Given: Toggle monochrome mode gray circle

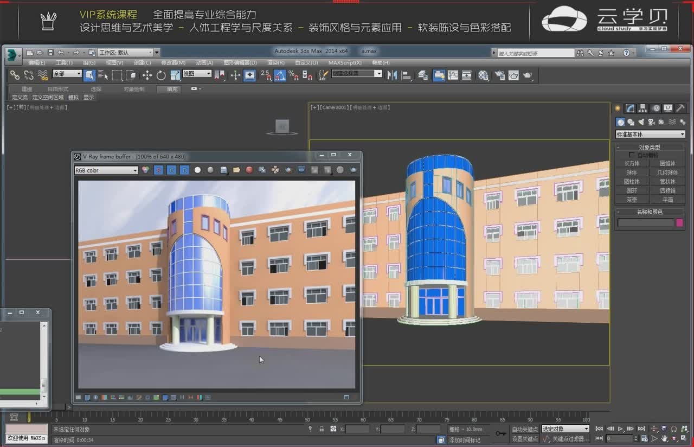Looking at the screenshot, I should 210,170.
